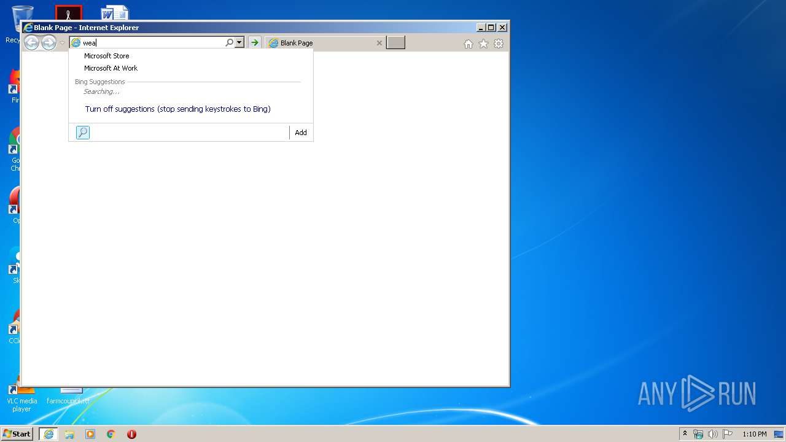This screenshot has height=442, width=786.
Task: Select the Blank Page tab
Action: [325, 43]
